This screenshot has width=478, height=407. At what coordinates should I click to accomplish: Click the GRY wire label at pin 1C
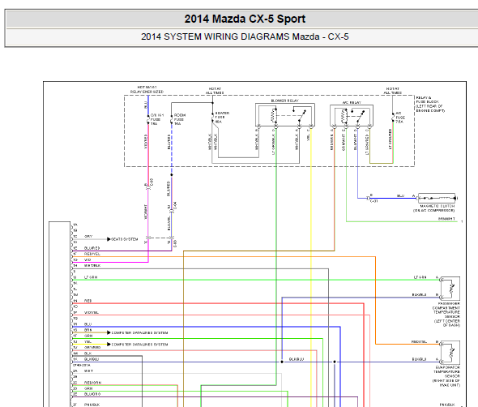[x=88, y=236]
